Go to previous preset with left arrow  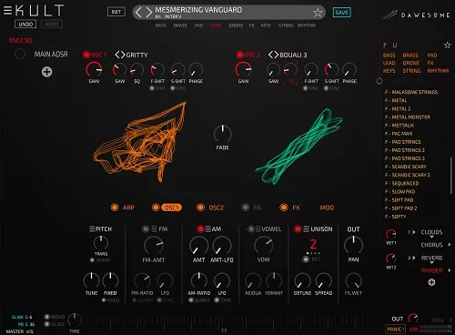[138, 13]
